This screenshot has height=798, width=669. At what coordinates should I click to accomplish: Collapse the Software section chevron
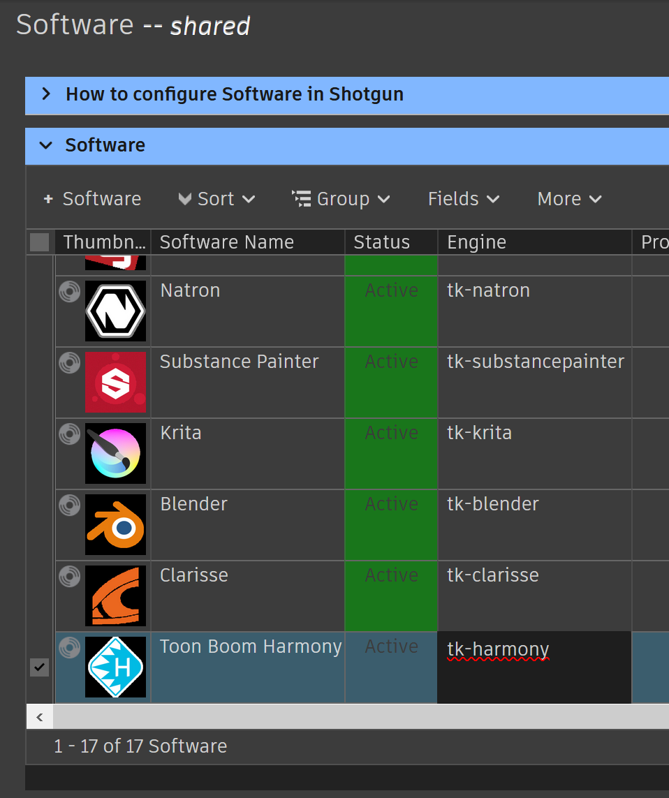[46, 145]
